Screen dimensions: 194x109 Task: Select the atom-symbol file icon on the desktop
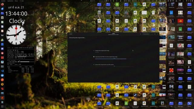[x=126, y=13]
